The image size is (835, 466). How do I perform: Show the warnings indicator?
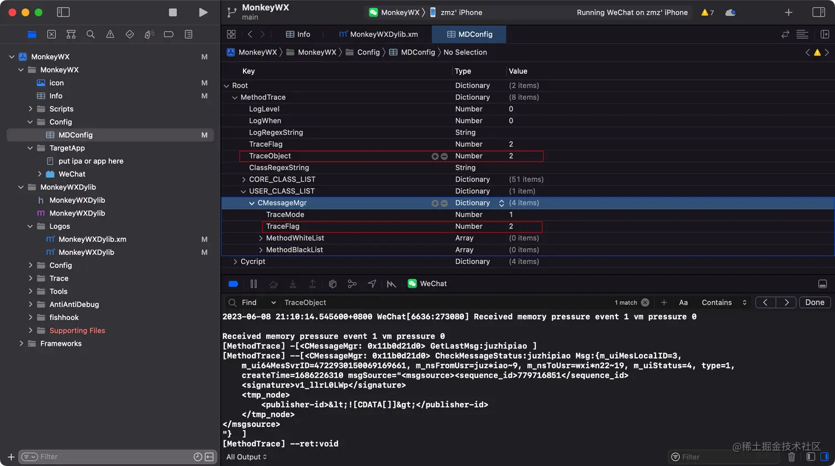tap(707, 12)
